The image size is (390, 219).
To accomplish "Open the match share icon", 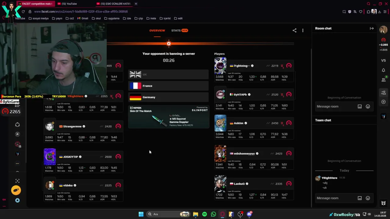I will (294, 30).
